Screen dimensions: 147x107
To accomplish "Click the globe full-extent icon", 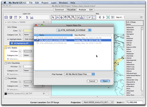I will tap(78, 17).
